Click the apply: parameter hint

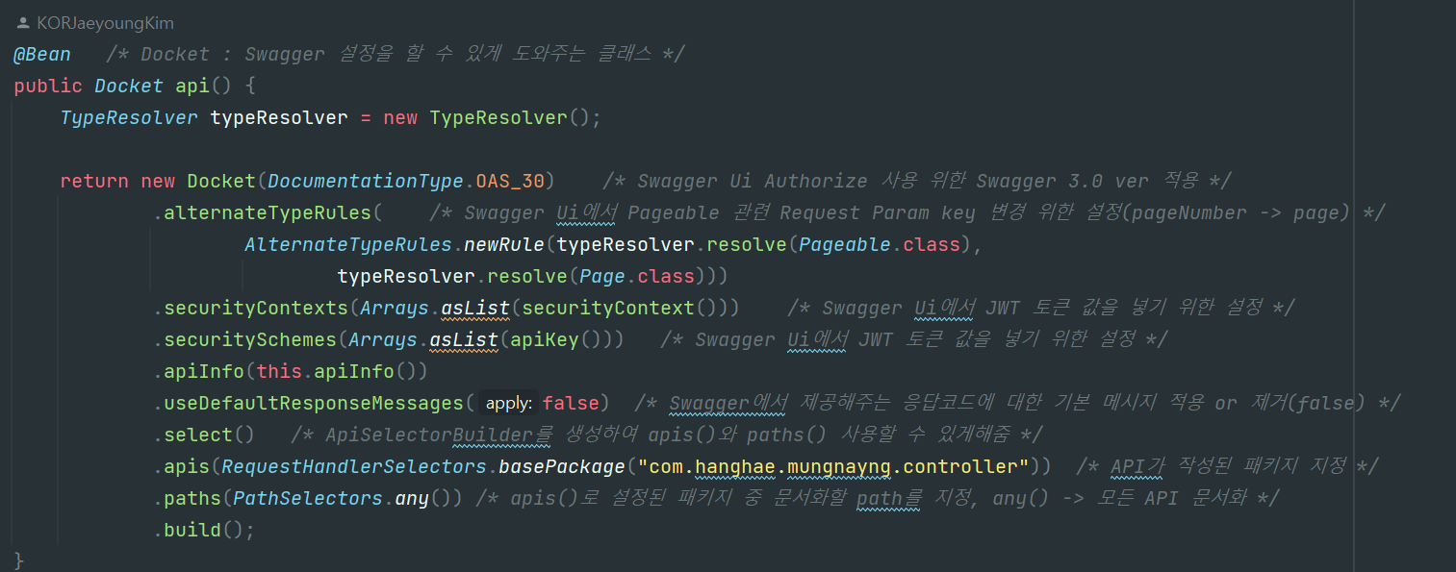click(509, 403)
